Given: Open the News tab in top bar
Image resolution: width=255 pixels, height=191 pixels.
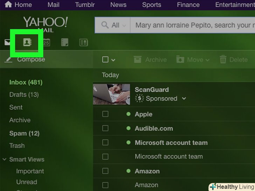Looking at the screenshot, I should (118, 5).
